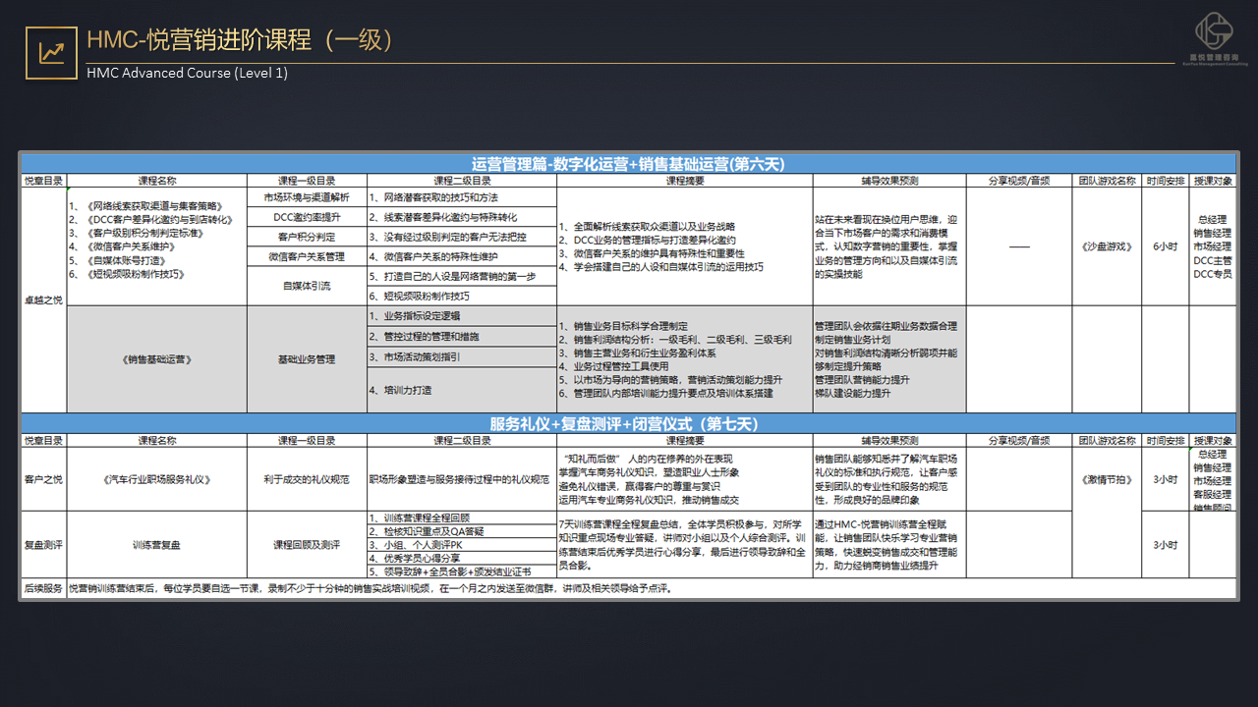
Task: Click the row 优秀学员心得分享
Action: click(462, 558)
